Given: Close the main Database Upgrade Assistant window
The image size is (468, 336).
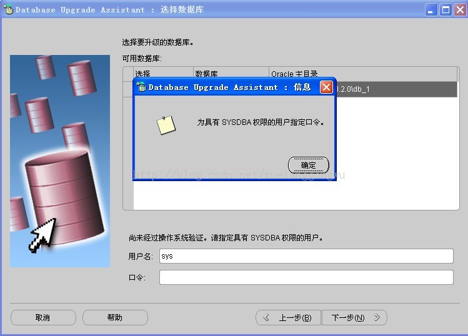Looking at the screenshot, I should pyautogui.click(x=461, y=10).
